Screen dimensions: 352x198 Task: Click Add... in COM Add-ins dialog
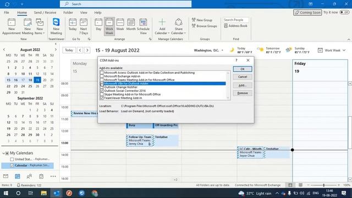(243, 85)
